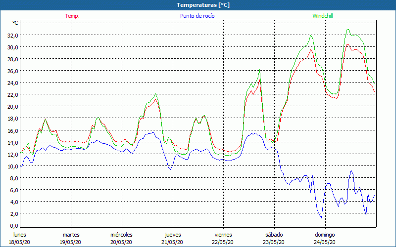Click the 8,0 y-axis value
Image resolution: width=396 pixels, height=247 pixels.
pos(14,178)
